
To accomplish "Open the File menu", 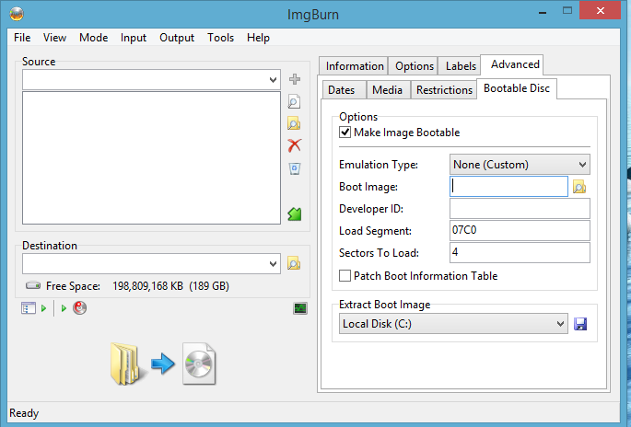I will point(22,38).
